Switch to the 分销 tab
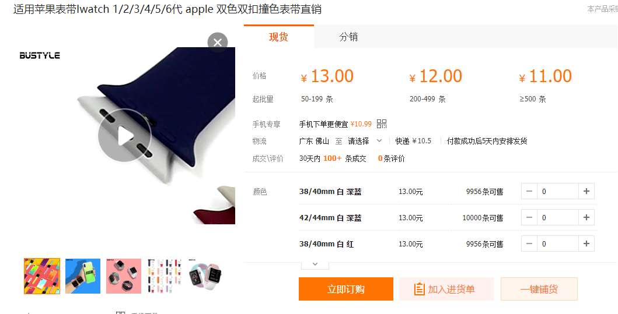Screen dimensions: 618x314 pos(348,37)
